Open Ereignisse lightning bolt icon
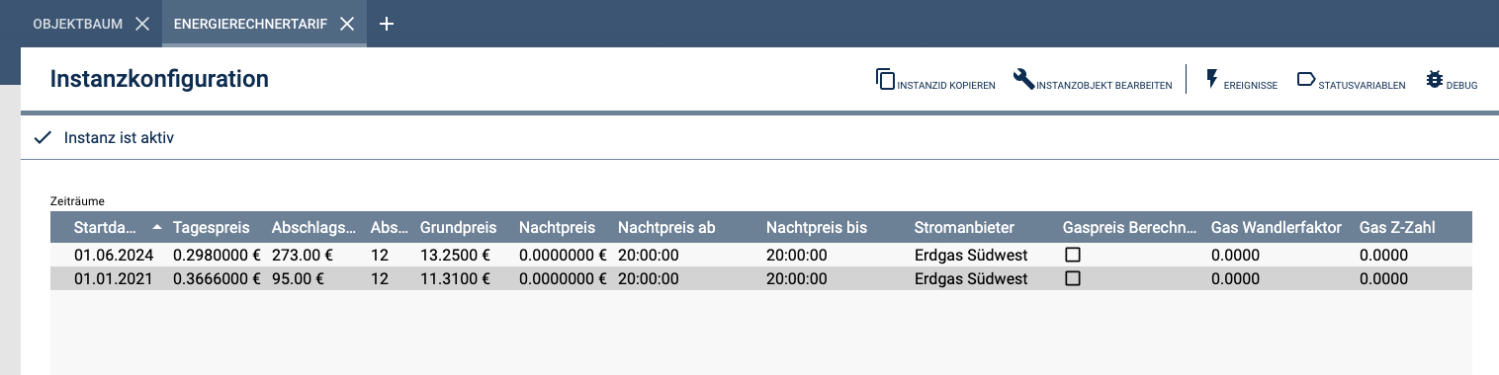This screenshot has height=375, width=1499. 1211,79
